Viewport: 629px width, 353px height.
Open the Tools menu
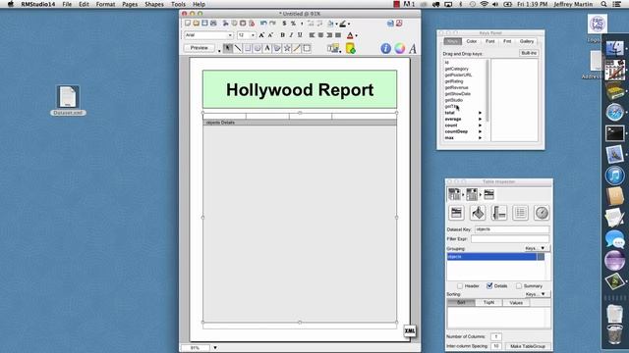click(178, 4)
